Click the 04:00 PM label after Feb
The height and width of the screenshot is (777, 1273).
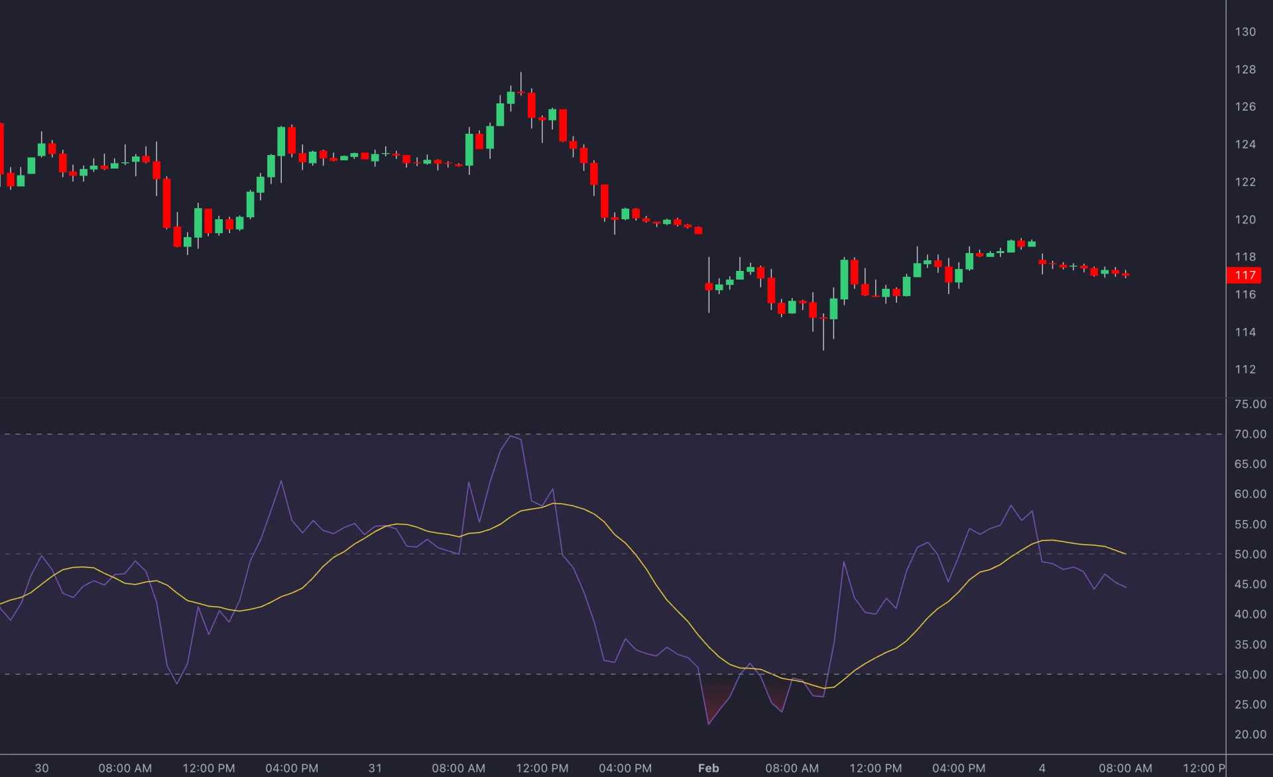[x=959, y=768]
